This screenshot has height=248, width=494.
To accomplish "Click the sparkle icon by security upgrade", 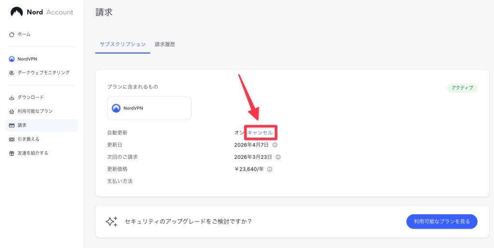I will (111, 221).
